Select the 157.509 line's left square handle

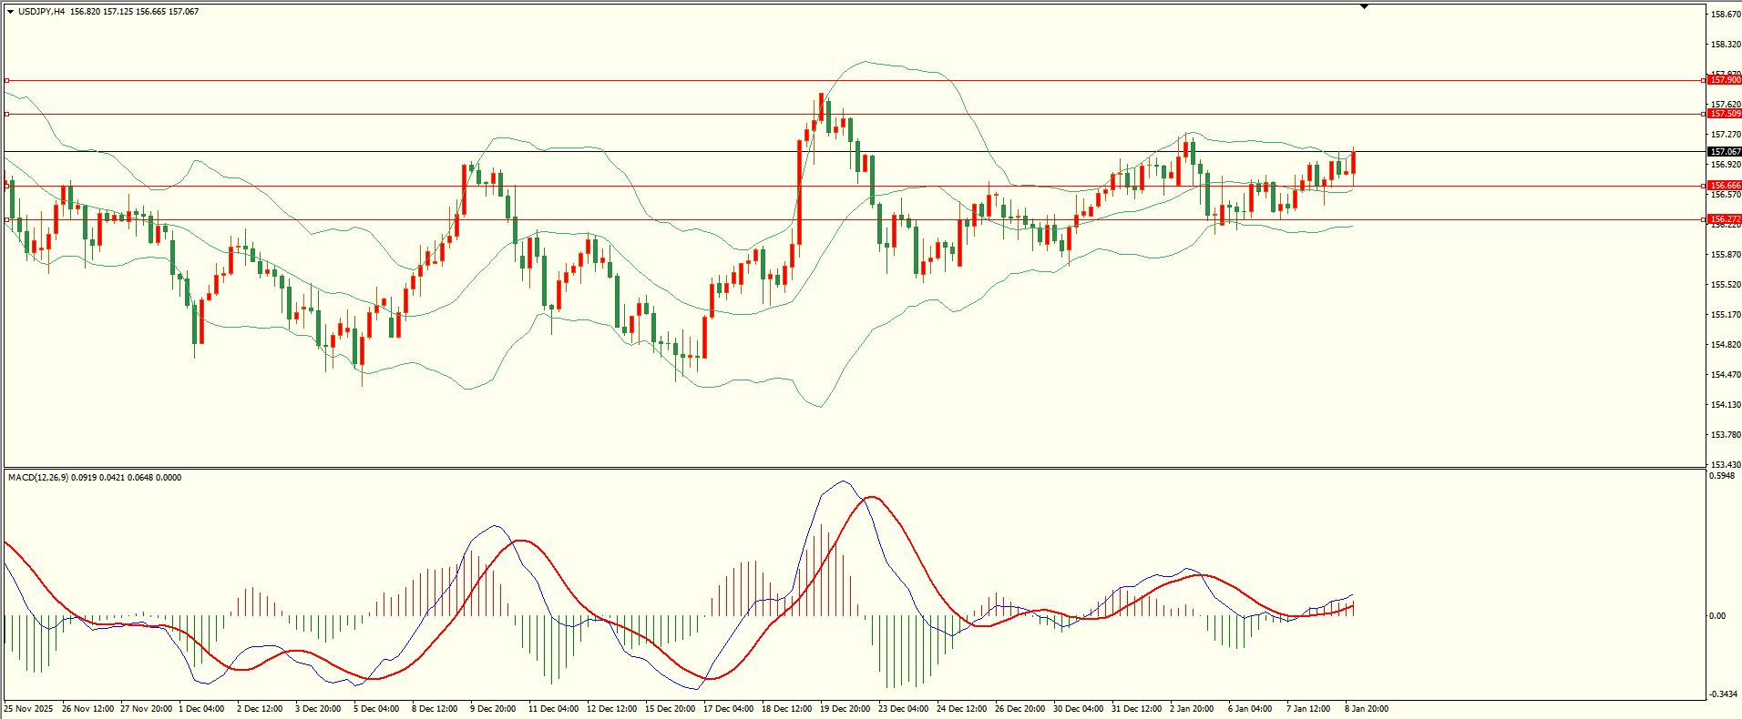(7, 114)
